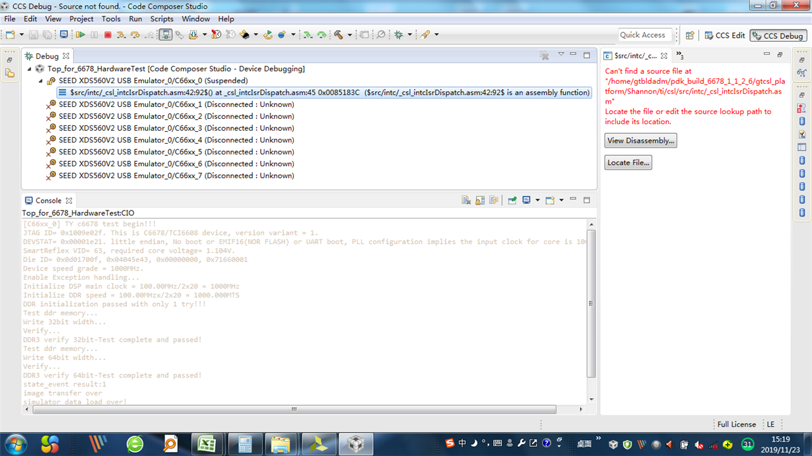Click the Open Perspective icon
The image size is (812, 456).
click(690, 36)
